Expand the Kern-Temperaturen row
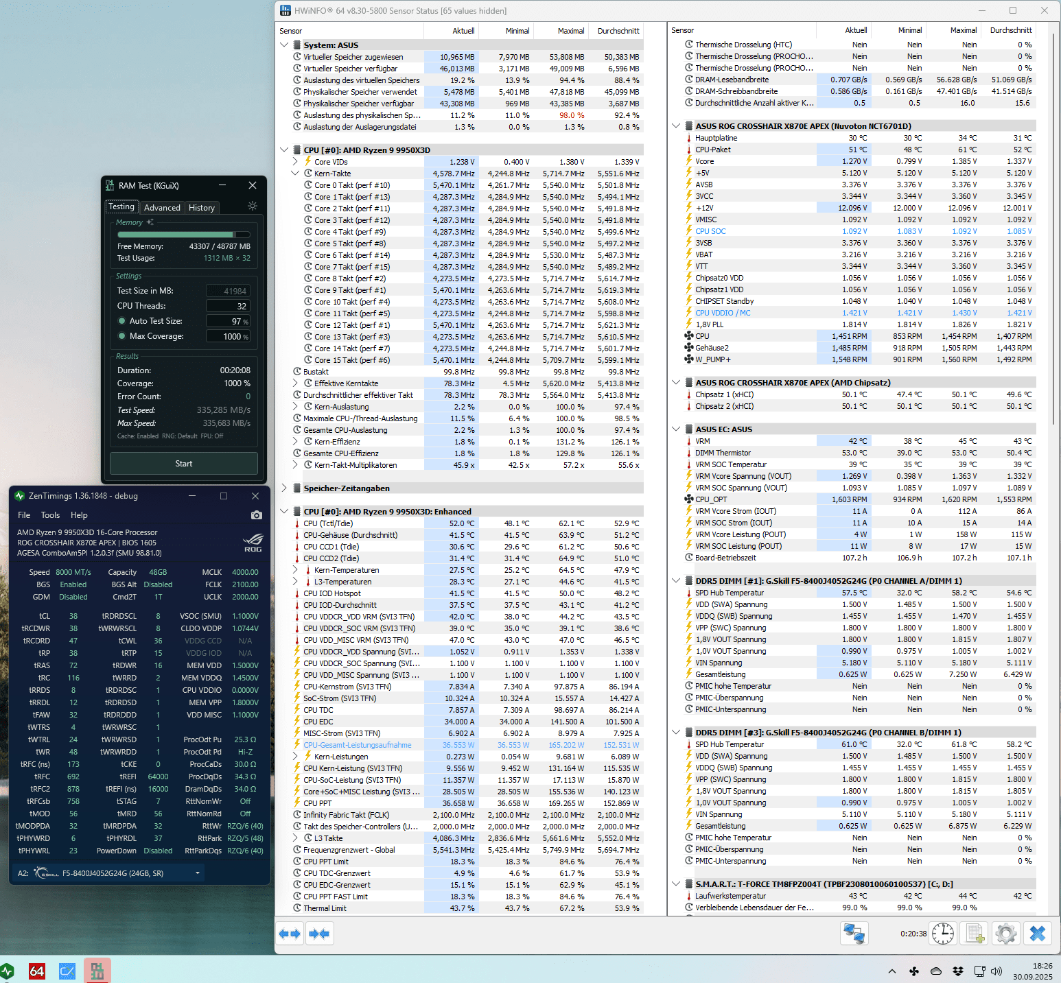This screenshot has width=1061, height=983. [295, 570]
